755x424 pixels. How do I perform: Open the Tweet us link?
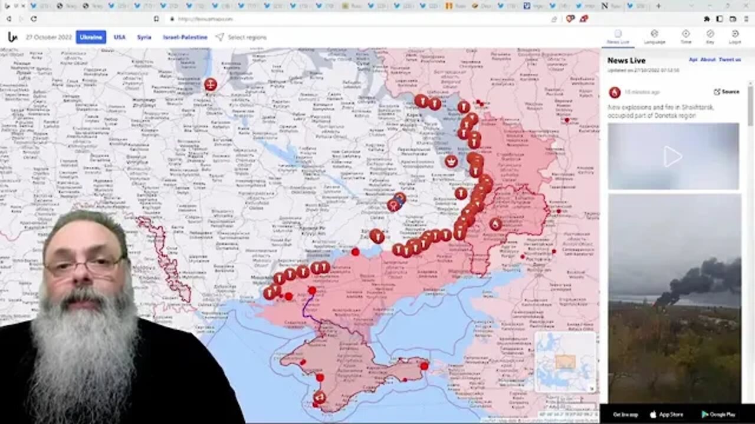730,59
